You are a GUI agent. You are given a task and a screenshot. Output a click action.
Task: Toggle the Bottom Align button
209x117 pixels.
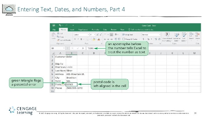click(111, 35)
